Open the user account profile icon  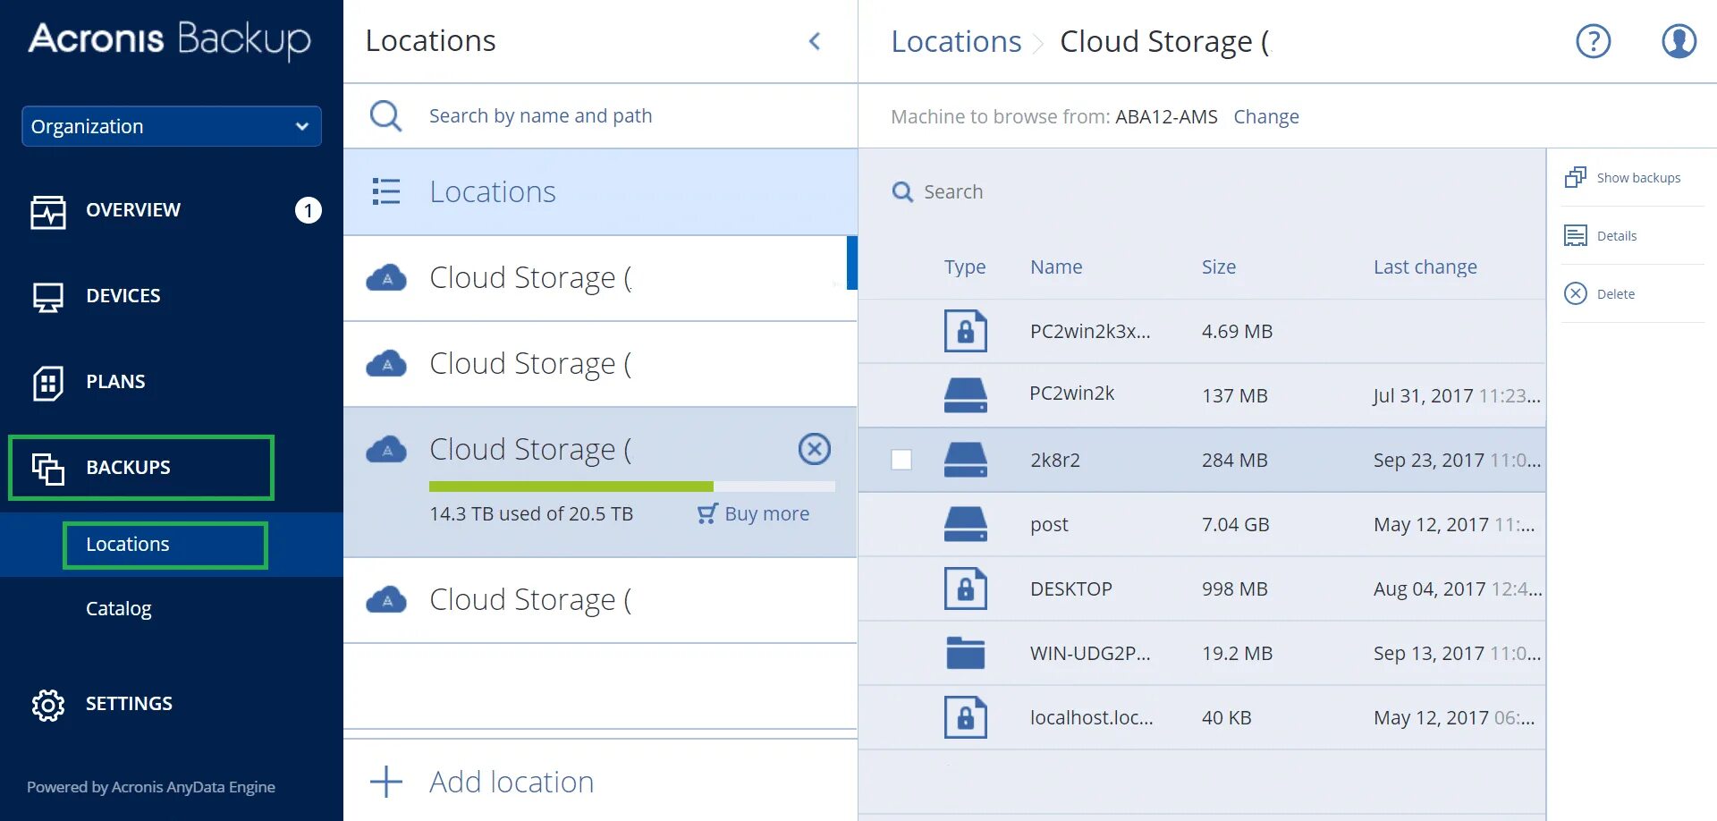click(1679, 41)
